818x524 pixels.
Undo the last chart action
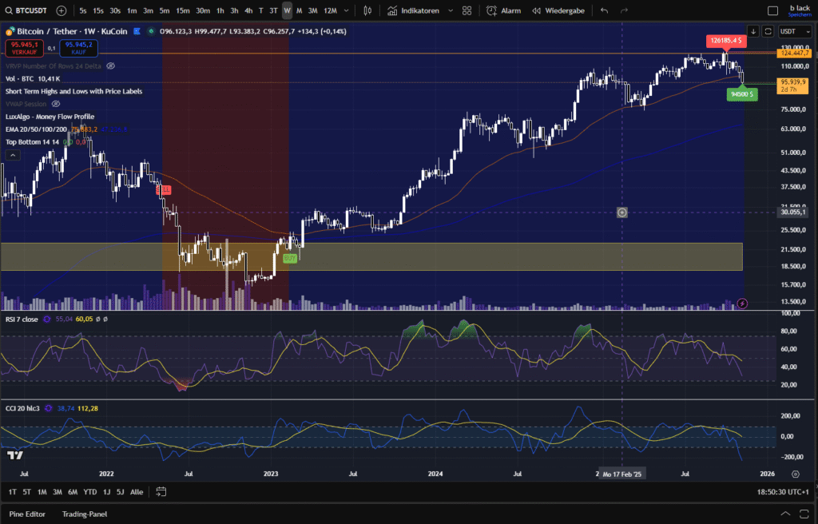604,10
